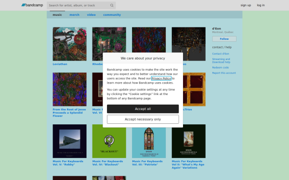The height and width of the screenshot is (180, 289).
Task: Click From the Root of Jesse title link
Action: (69, 113)
